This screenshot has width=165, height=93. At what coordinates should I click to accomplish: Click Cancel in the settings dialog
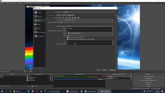pyautogui.click(x=104, y=70)
